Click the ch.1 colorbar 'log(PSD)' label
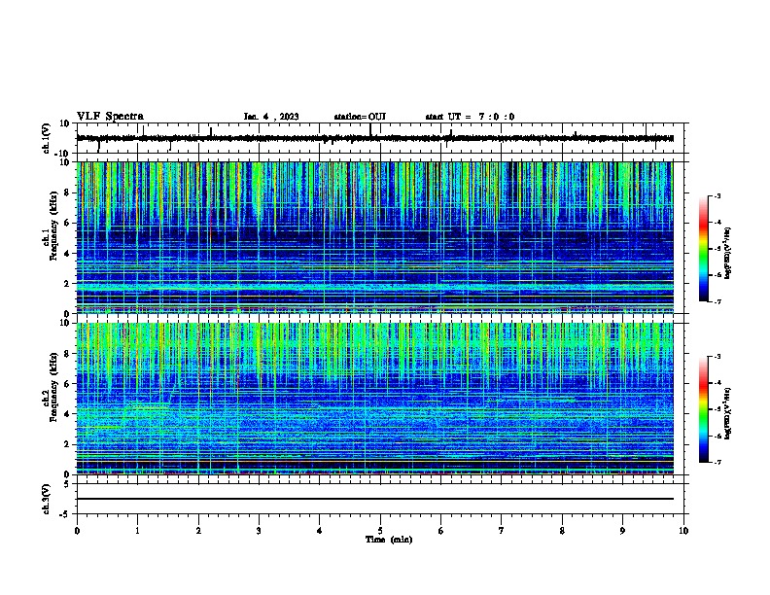Image resolution: width=770 pixels, height=595 pixels. click(x=727, y=253)
